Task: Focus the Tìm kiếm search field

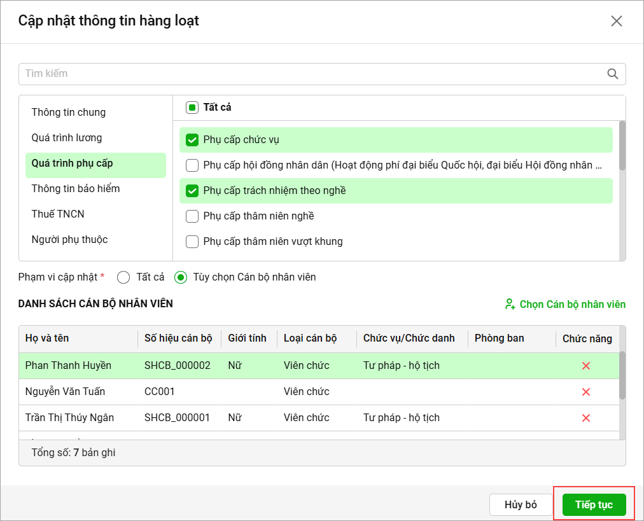Action: (x=312, y=74)
